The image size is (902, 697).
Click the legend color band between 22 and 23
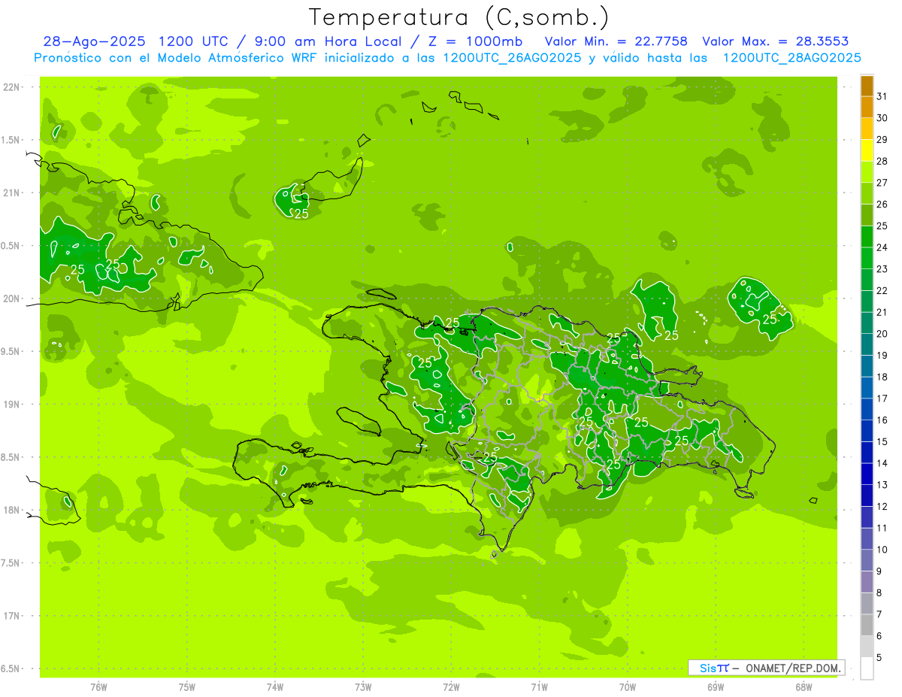[867, 280]
